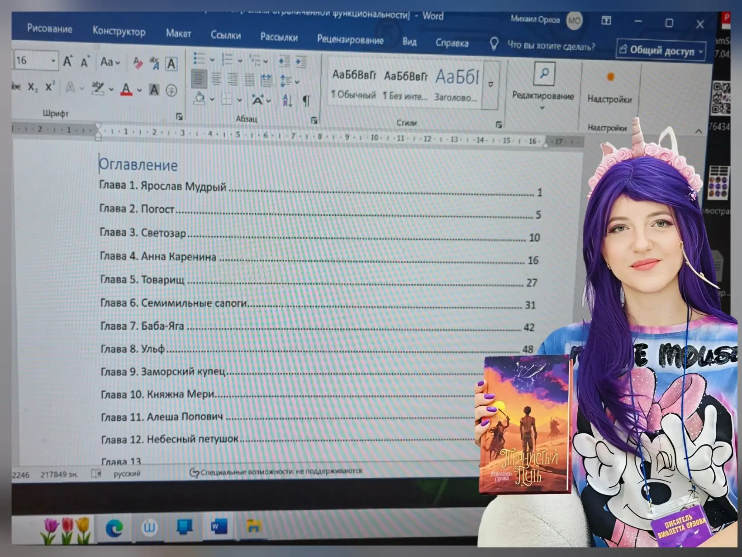Click the Clear All Formatting eraser icon
Viewport: 742px width, 557px height.
point(138,63)
